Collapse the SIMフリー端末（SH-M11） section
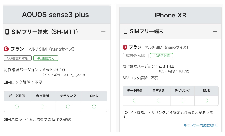Screen dimensions: 225x136 coord(103,32)
